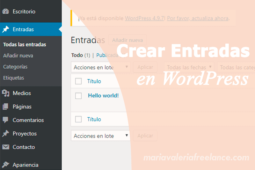Click the bottom Aplicar button

click(145, 136)
